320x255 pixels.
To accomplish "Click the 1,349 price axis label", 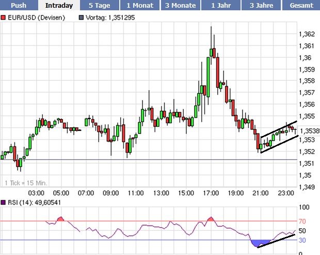I will 307,187.
